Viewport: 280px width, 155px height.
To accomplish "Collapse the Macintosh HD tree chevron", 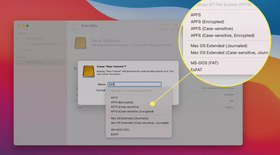I will click(x=18, y=38).
